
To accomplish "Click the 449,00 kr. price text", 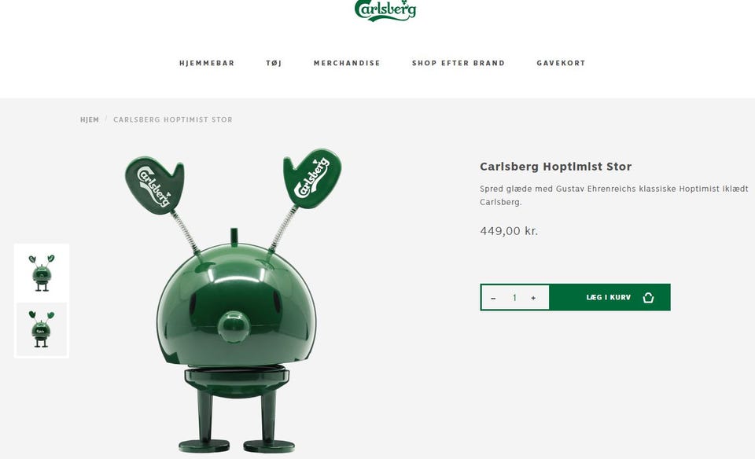I will click(x=509, y=231).
